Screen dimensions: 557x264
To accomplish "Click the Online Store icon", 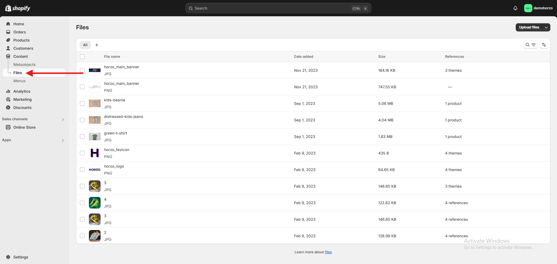I will click(x=8, y=127).
